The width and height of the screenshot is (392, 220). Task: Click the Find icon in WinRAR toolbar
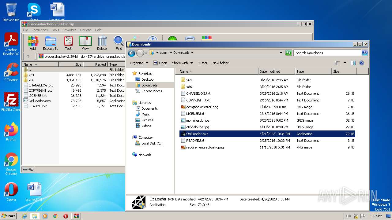click(x=119, y=43)
